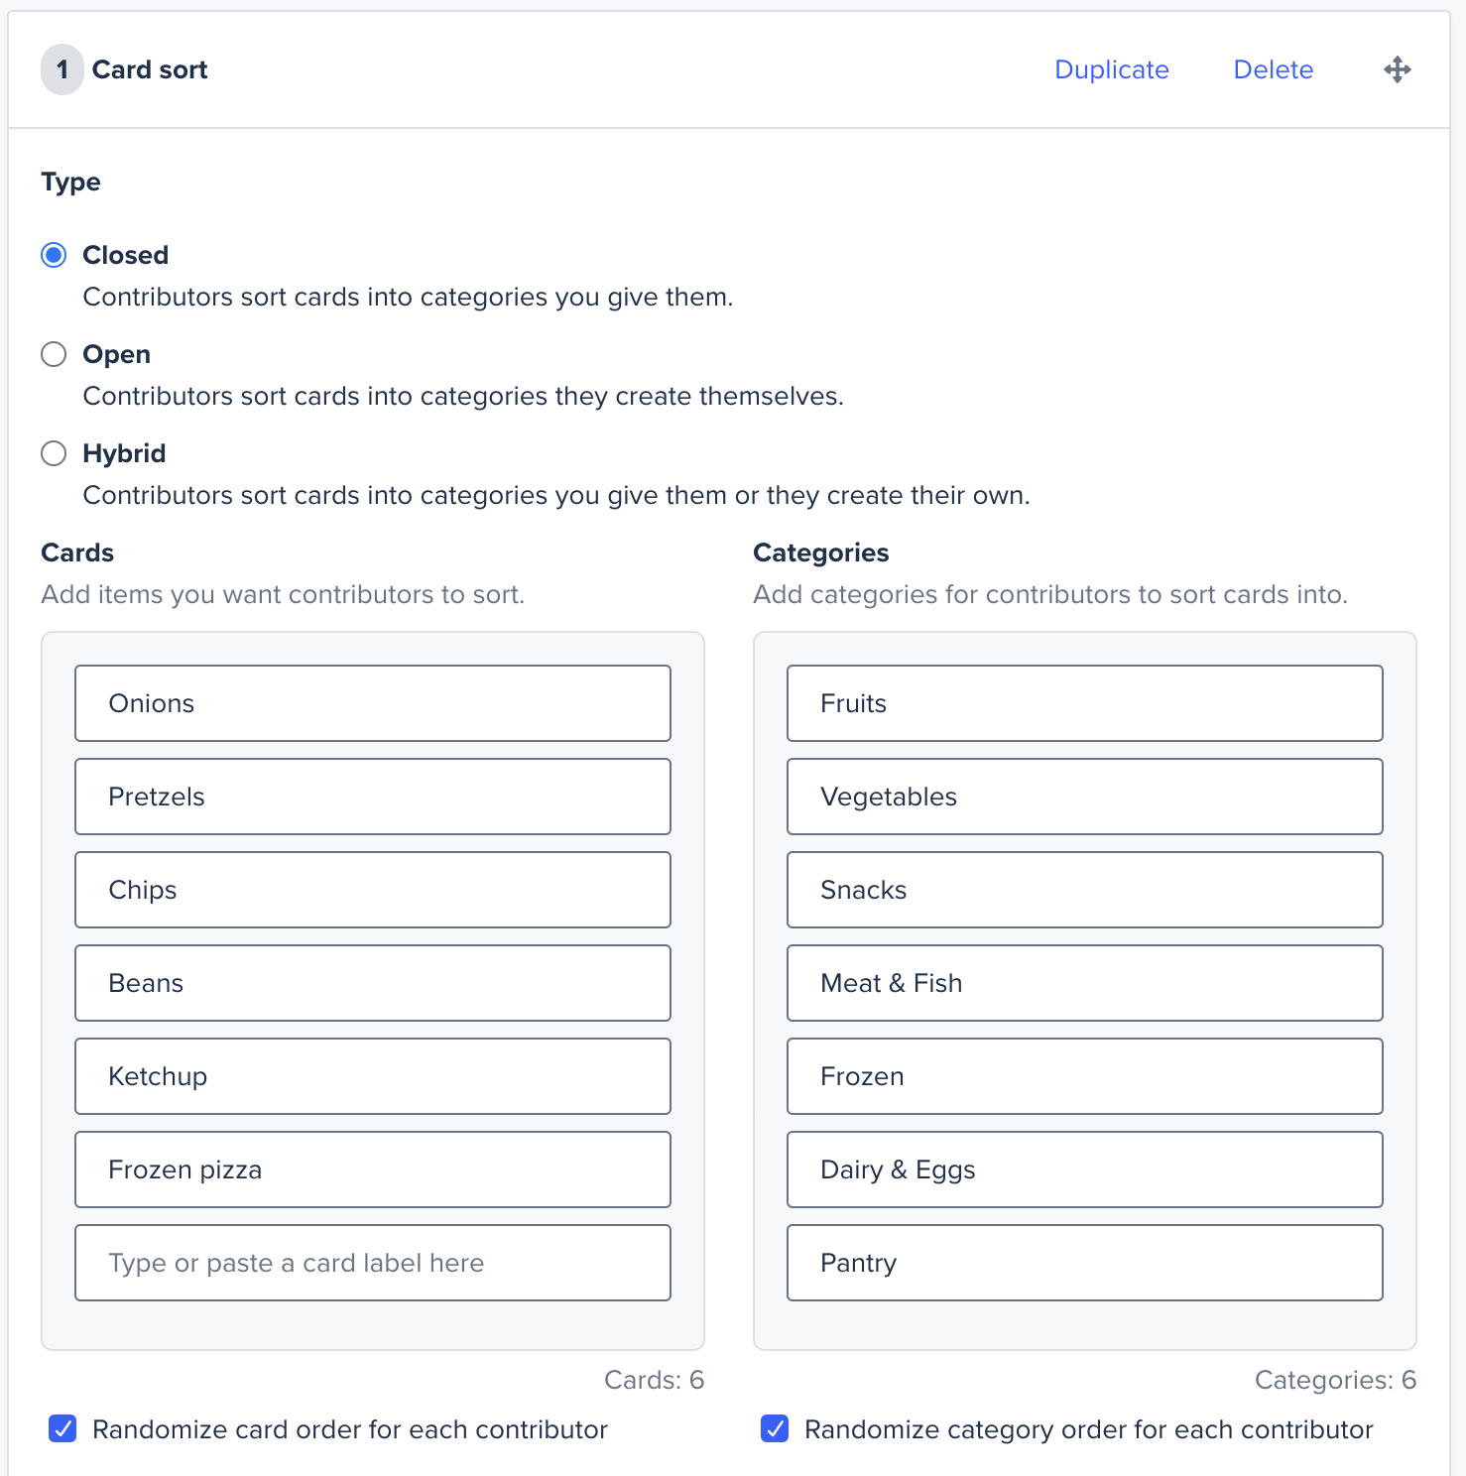The image size is (1466, 1476).
Task: Edit the Vegetables category field
Action: (1085, 797)
